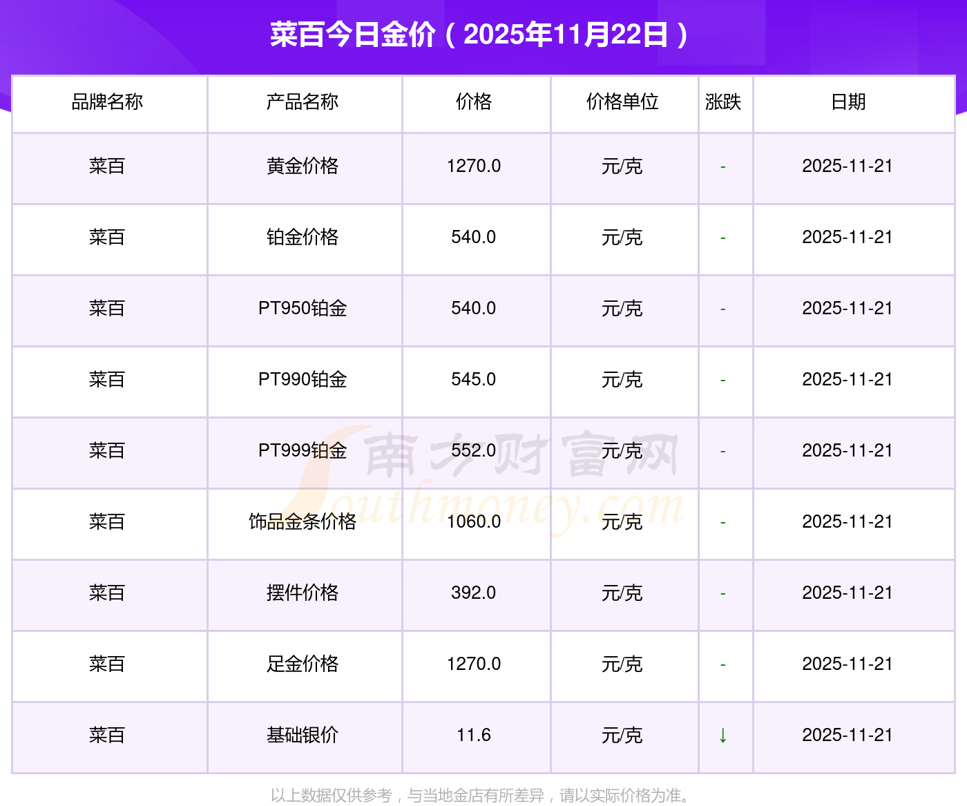Click 元/克 unit in the 黄金价格 row

click(x=622, y=166)
